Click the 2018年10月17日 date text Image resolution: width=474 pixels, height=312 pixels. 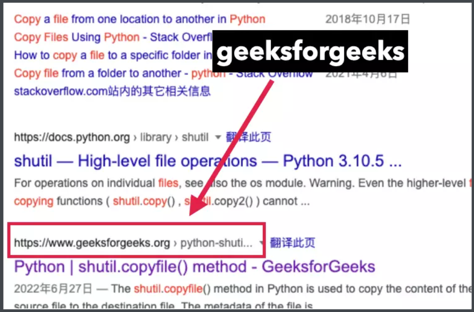click(x=368, y=19)
